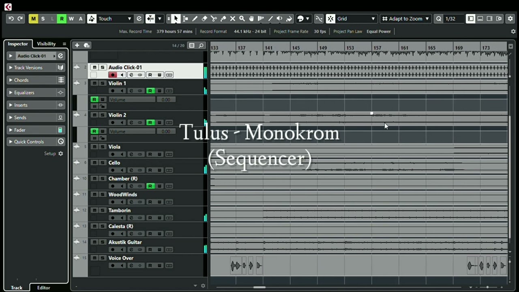Toggle left zone Inspector visibility
519x292 pixels.
click(470, 19)
